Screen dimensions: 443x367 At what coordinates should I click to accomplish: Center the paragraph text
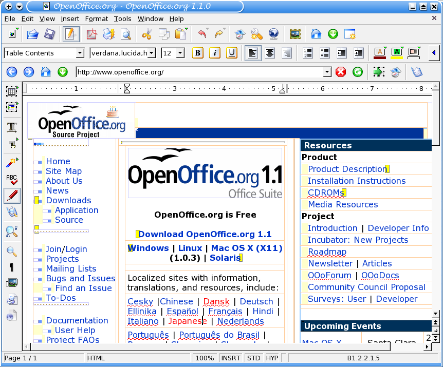tap(270, 53)
